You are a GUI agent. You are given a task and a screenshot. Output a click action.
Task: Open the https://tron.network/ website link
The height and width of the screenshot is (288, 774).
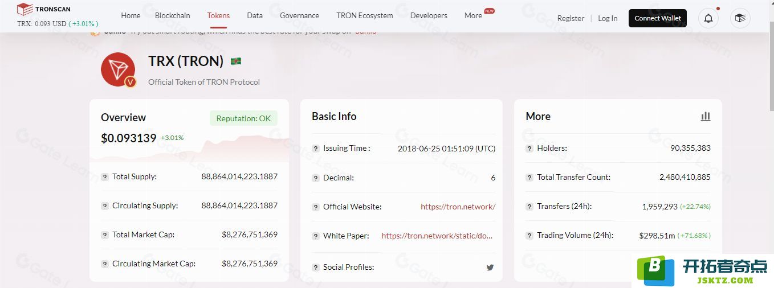(x=458, y=207)
